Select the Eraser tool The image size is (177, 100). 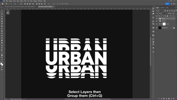tap(2, 36)
